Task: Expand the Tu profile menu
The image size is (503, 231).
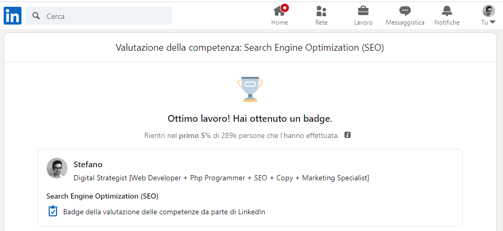Action: [488, 22]
